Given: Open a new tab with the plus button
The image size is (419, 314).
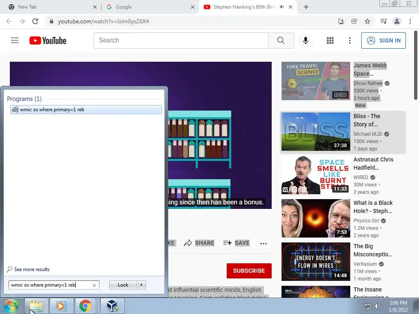Looking at the screenshot, I should (306, 7).
